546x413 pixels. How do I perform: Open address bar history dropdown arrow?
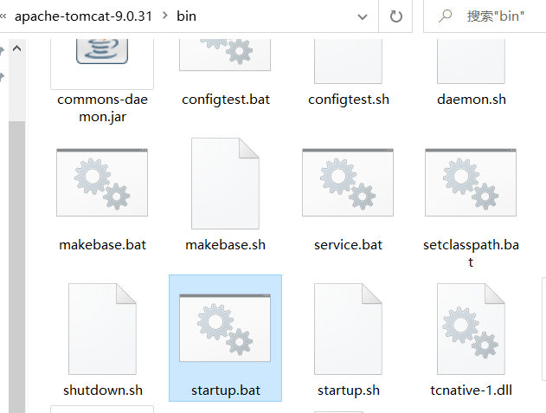(x=363, y=16)
